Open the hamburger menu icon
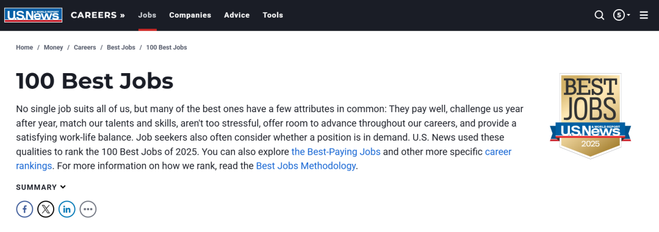The image size is (659, 232). [x=644, y=15]
